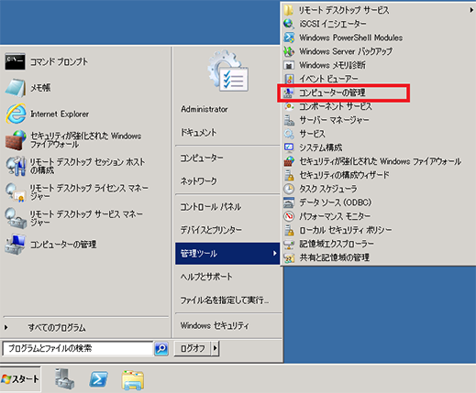Click ローカル セキュリティ ポリシー icon

point(289,230)
